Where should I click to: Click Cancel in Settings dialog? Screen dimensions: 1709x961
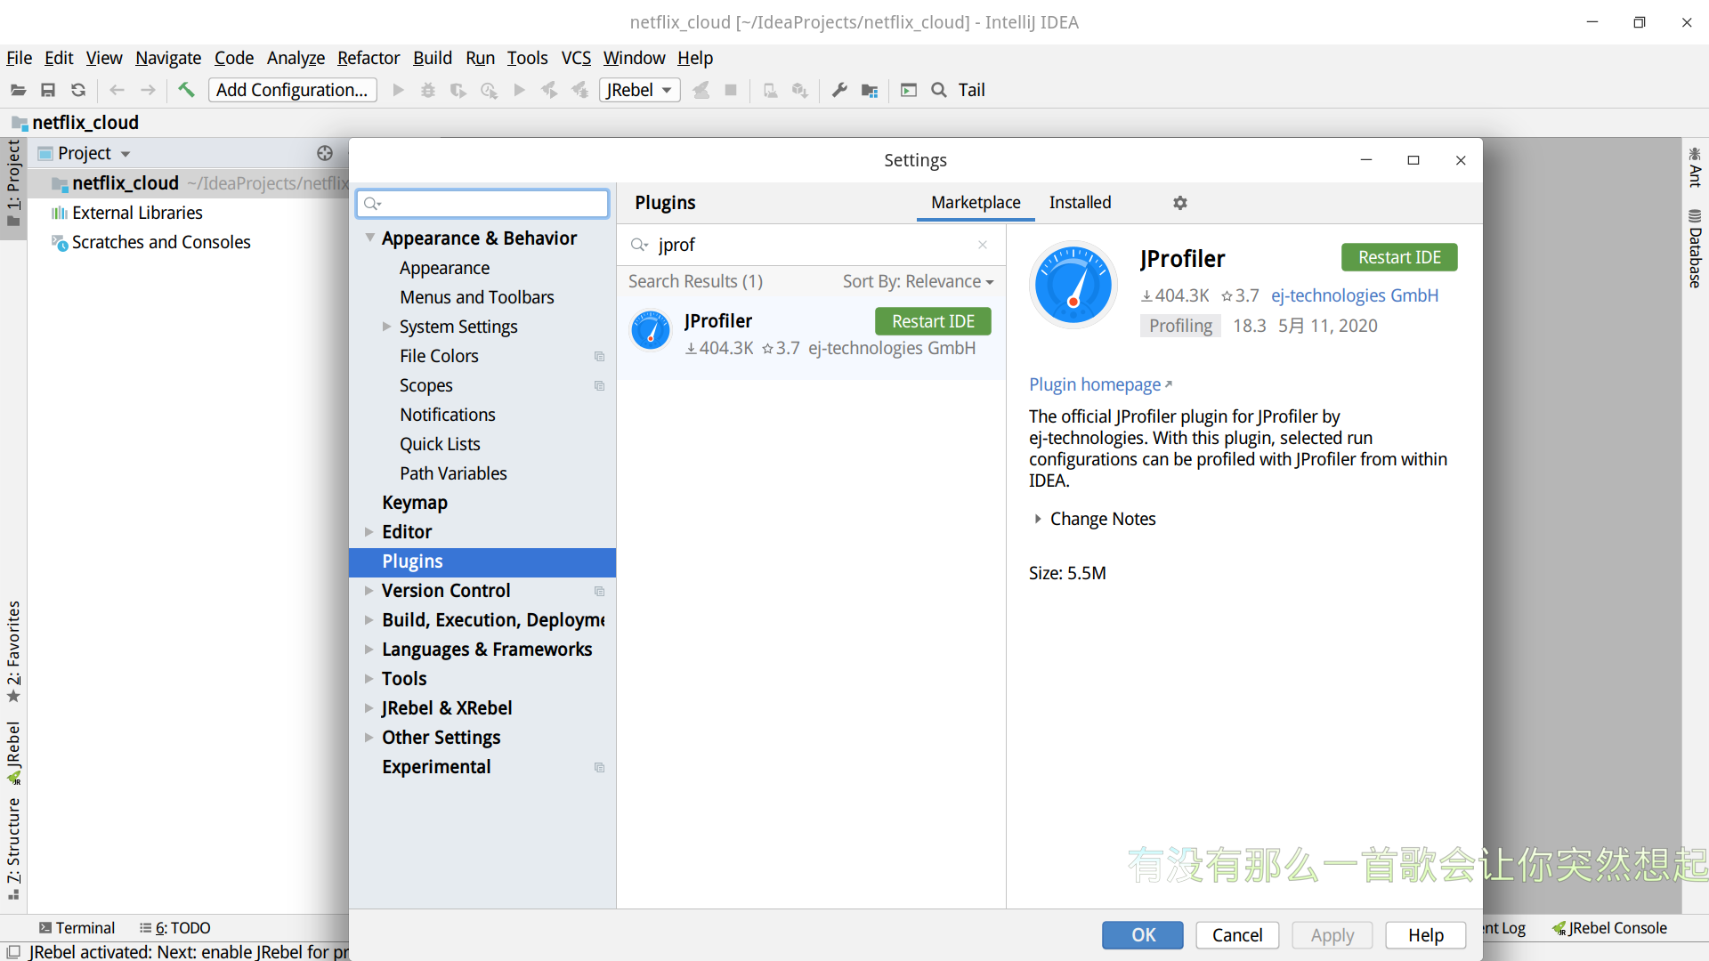click(1237, 935)
